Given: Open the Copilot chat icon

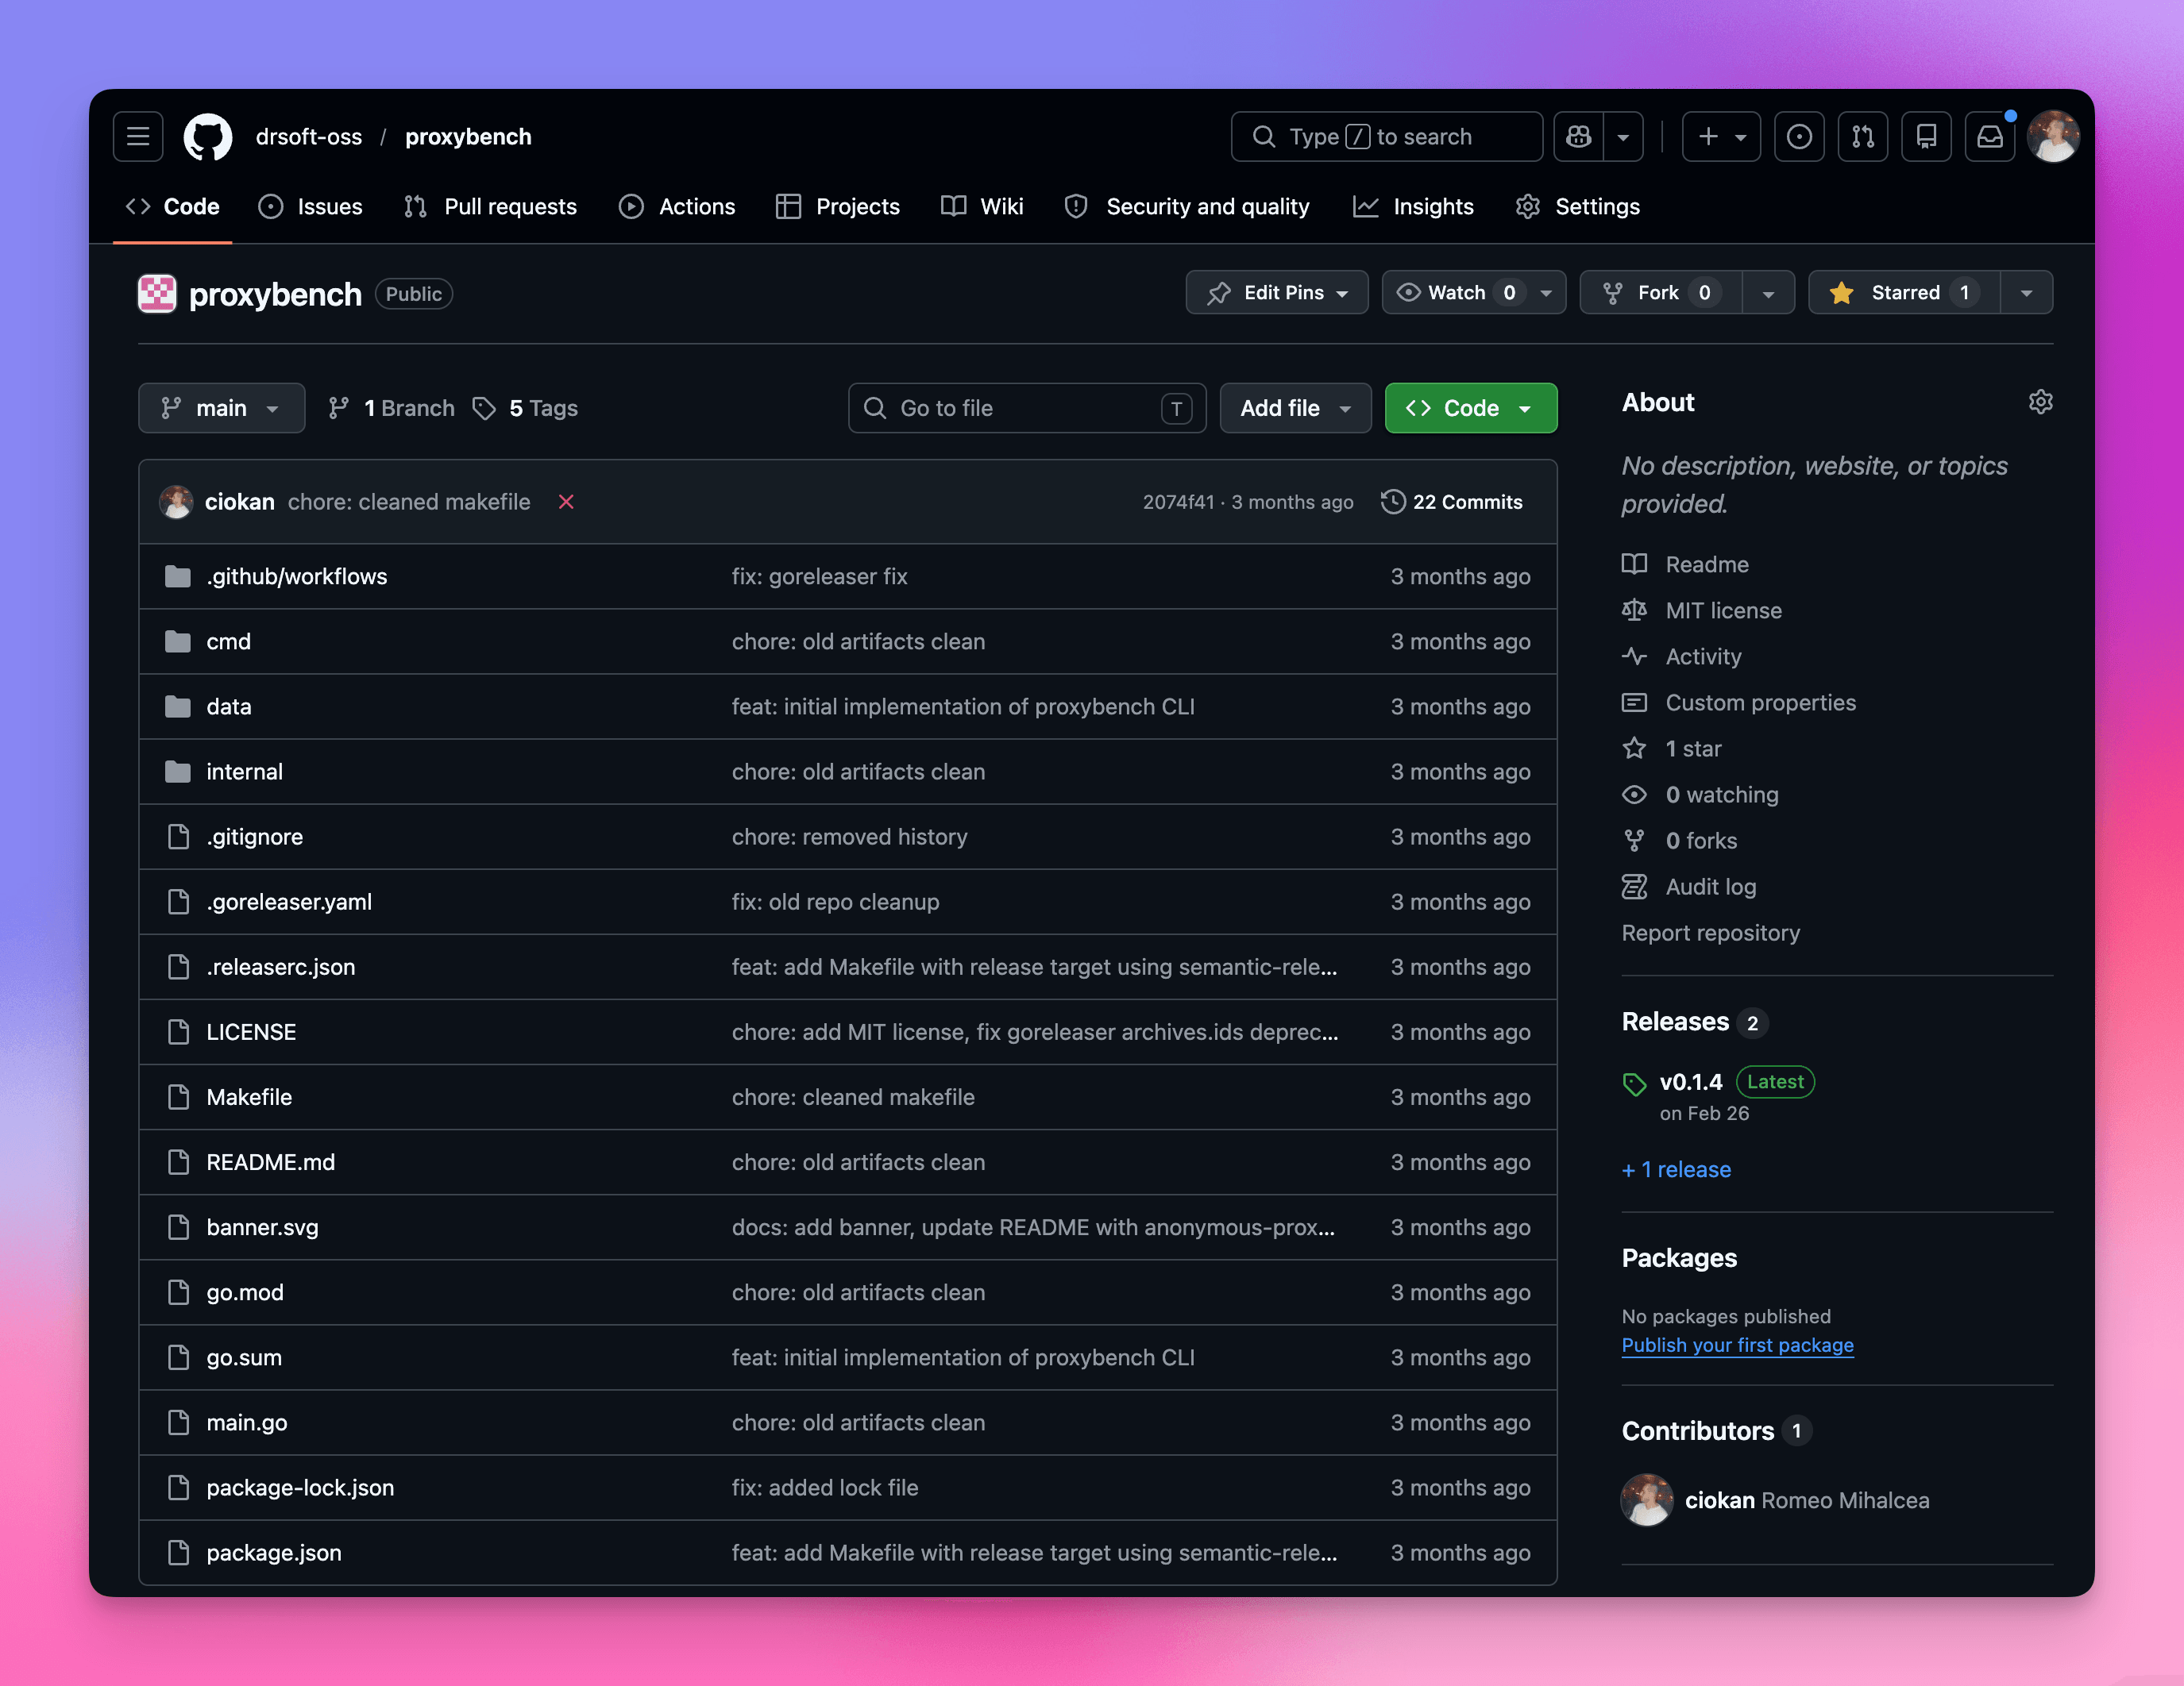Looking at the screenshot, I should pos(1579,137).
